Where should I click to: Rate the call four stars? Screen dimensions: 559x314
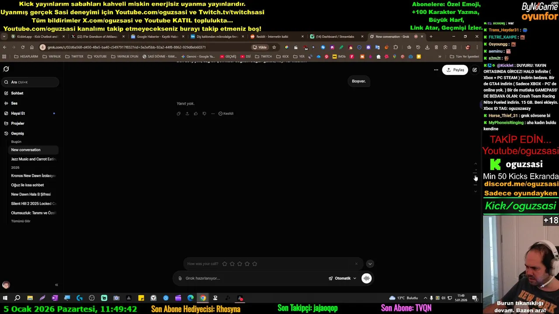point(247,264)
